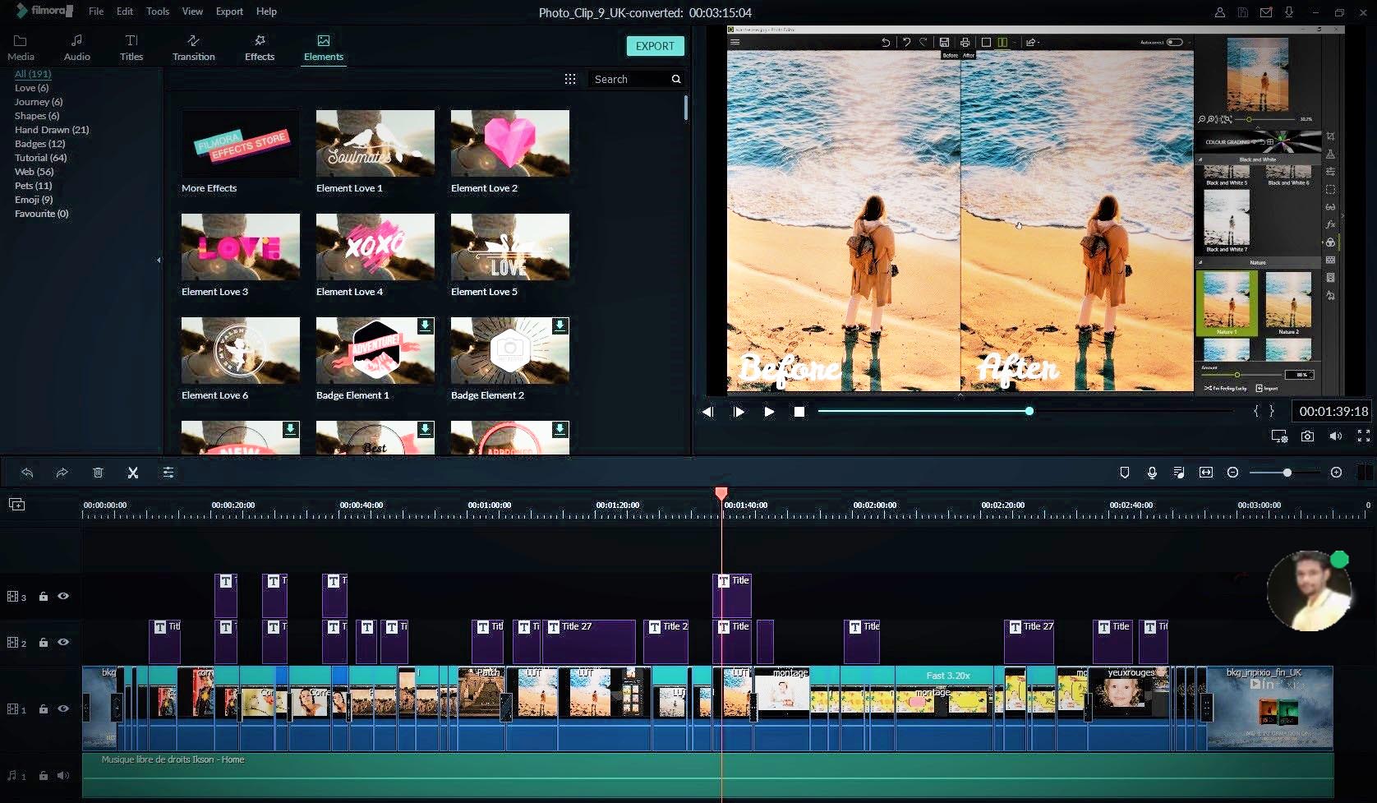Viewport: 1377px width, 803px height.
Task: Delete selected clip using the trash icon
Action: pos(99,473)
